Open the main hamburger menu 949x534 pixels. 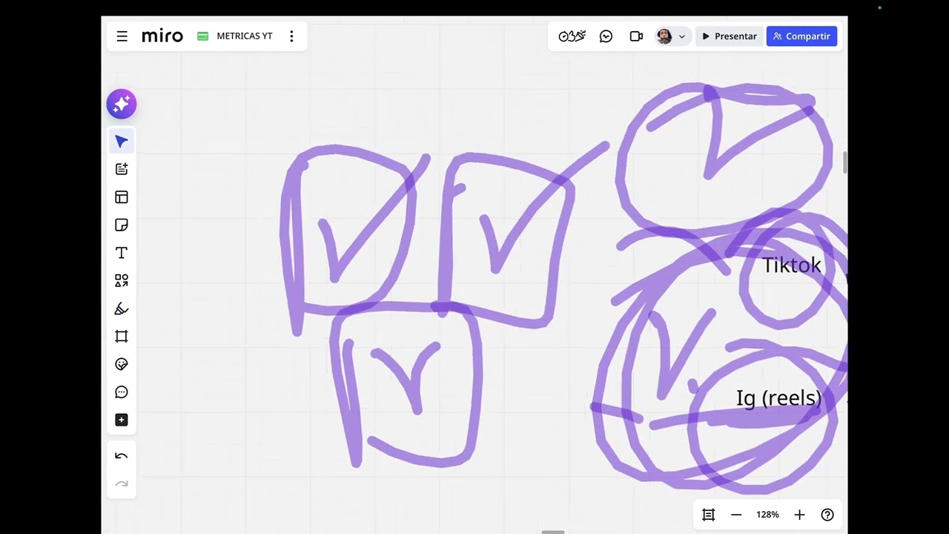(x=122, y=36)
